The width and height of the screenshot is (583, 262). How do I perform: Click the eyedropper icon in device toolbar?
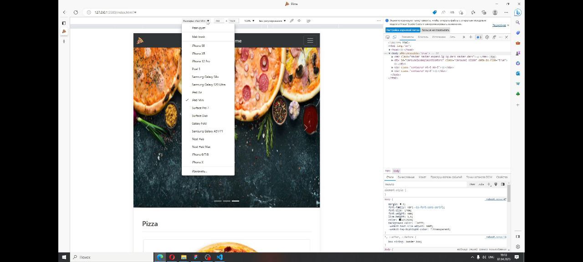point(292,20)
